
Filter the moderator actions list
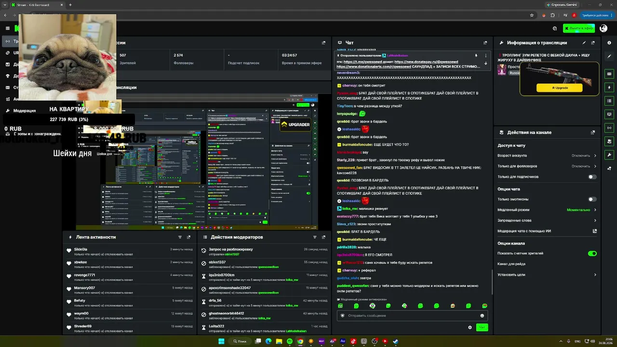click(315, 237)
